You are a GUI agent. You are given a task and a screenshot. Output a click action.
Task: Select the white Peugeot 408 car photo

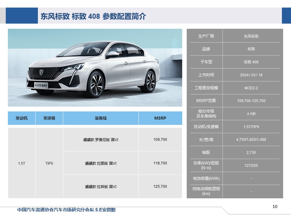point(95,68)
